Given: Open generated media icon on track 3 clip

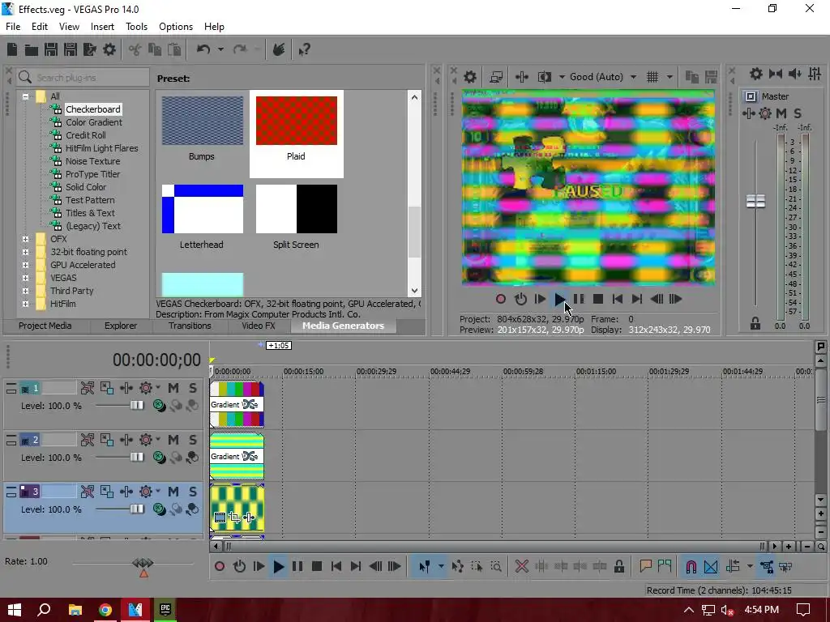Looking at the screenshot, I should (220, 518).
